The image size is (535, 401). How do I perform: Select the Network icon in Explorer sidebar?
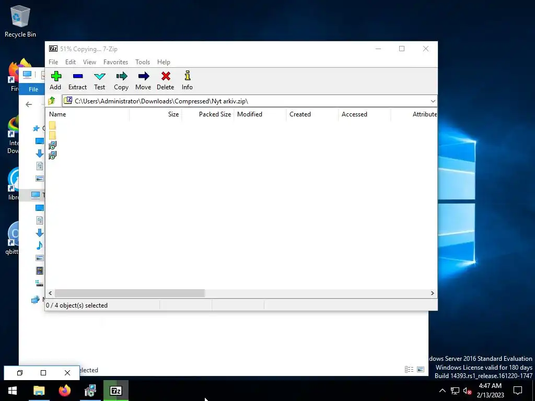[x=36, y=300]
